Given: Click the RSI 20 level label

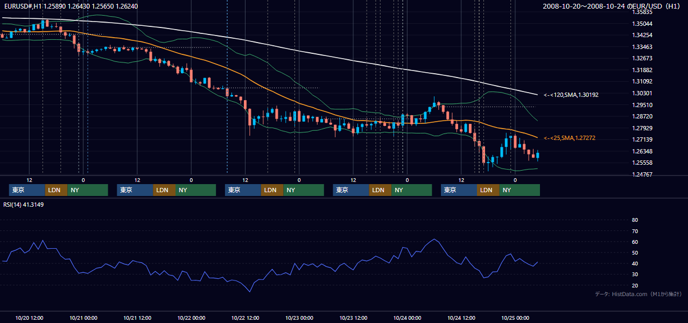Looking at the screenshot, I should point(635,285).
